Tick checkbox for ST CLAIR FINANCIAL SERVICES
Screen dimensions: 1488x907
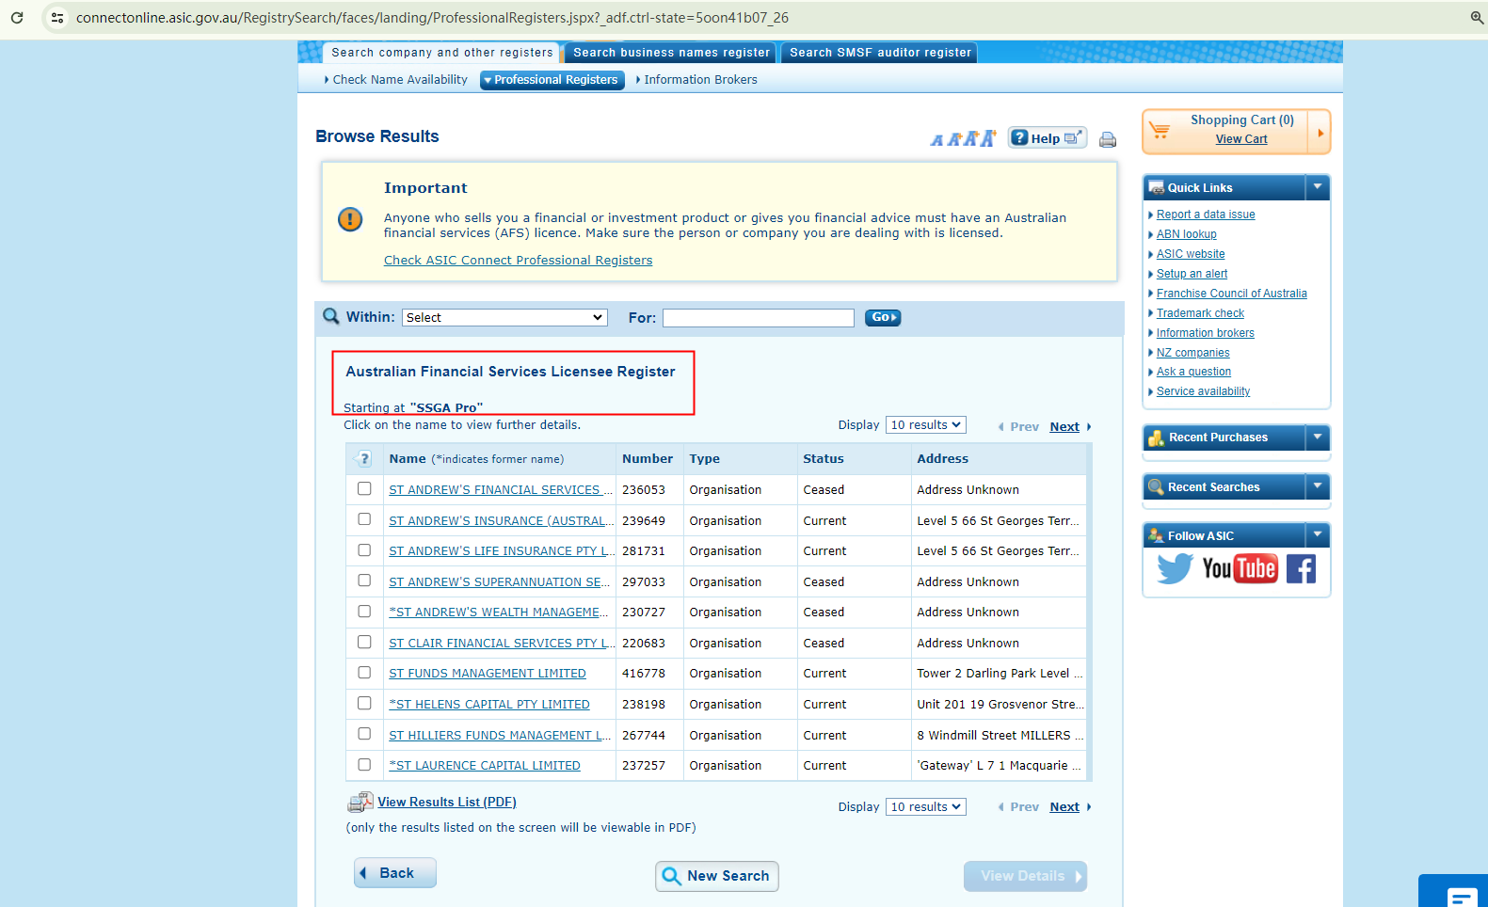[x=364, y=642]
